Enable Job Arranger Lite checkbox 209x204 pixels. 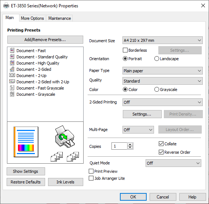[91, 178]
